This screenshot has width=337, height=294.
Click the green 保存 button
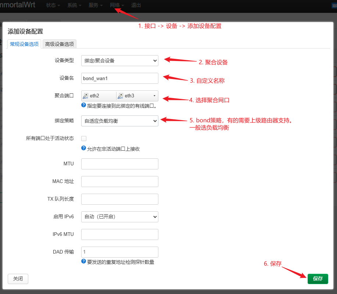318,279
